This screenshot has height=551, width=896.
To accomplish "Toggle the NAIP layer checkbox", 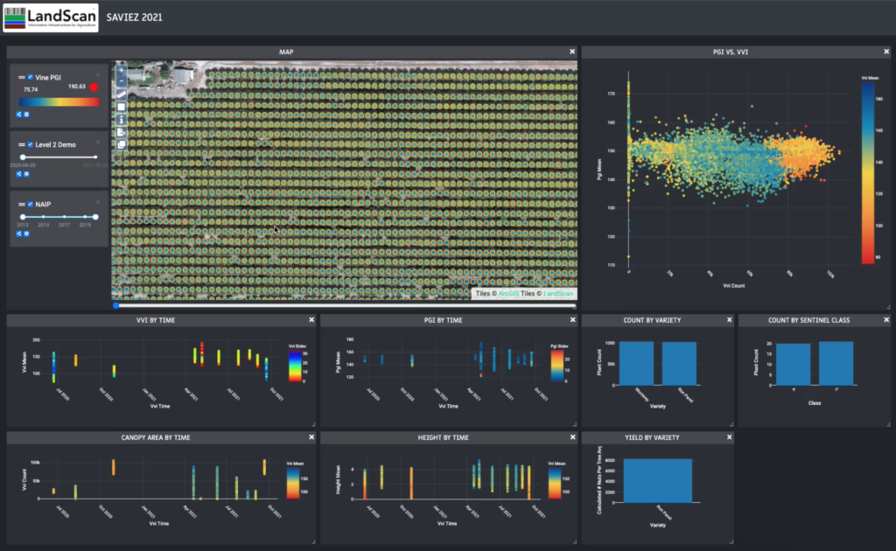I will [x=30, y=204].
